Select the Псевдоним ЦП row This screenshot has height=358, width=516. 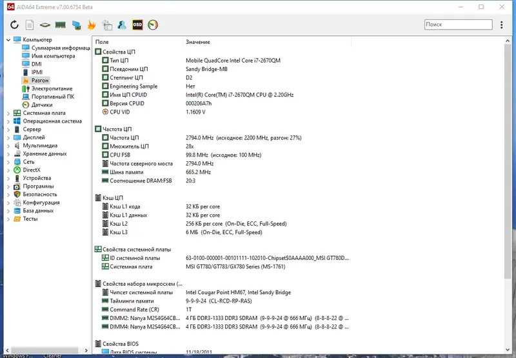(223, 69)
